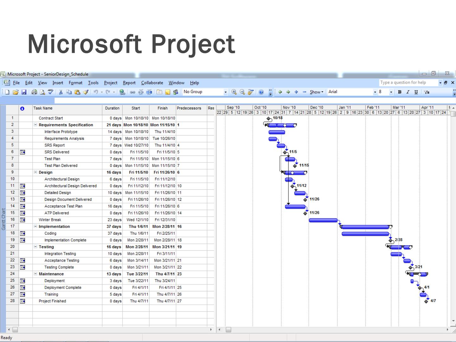Collapse the Maintenance summary task
This screenshot has height=342, width=456.
click(x=35, y=274)
